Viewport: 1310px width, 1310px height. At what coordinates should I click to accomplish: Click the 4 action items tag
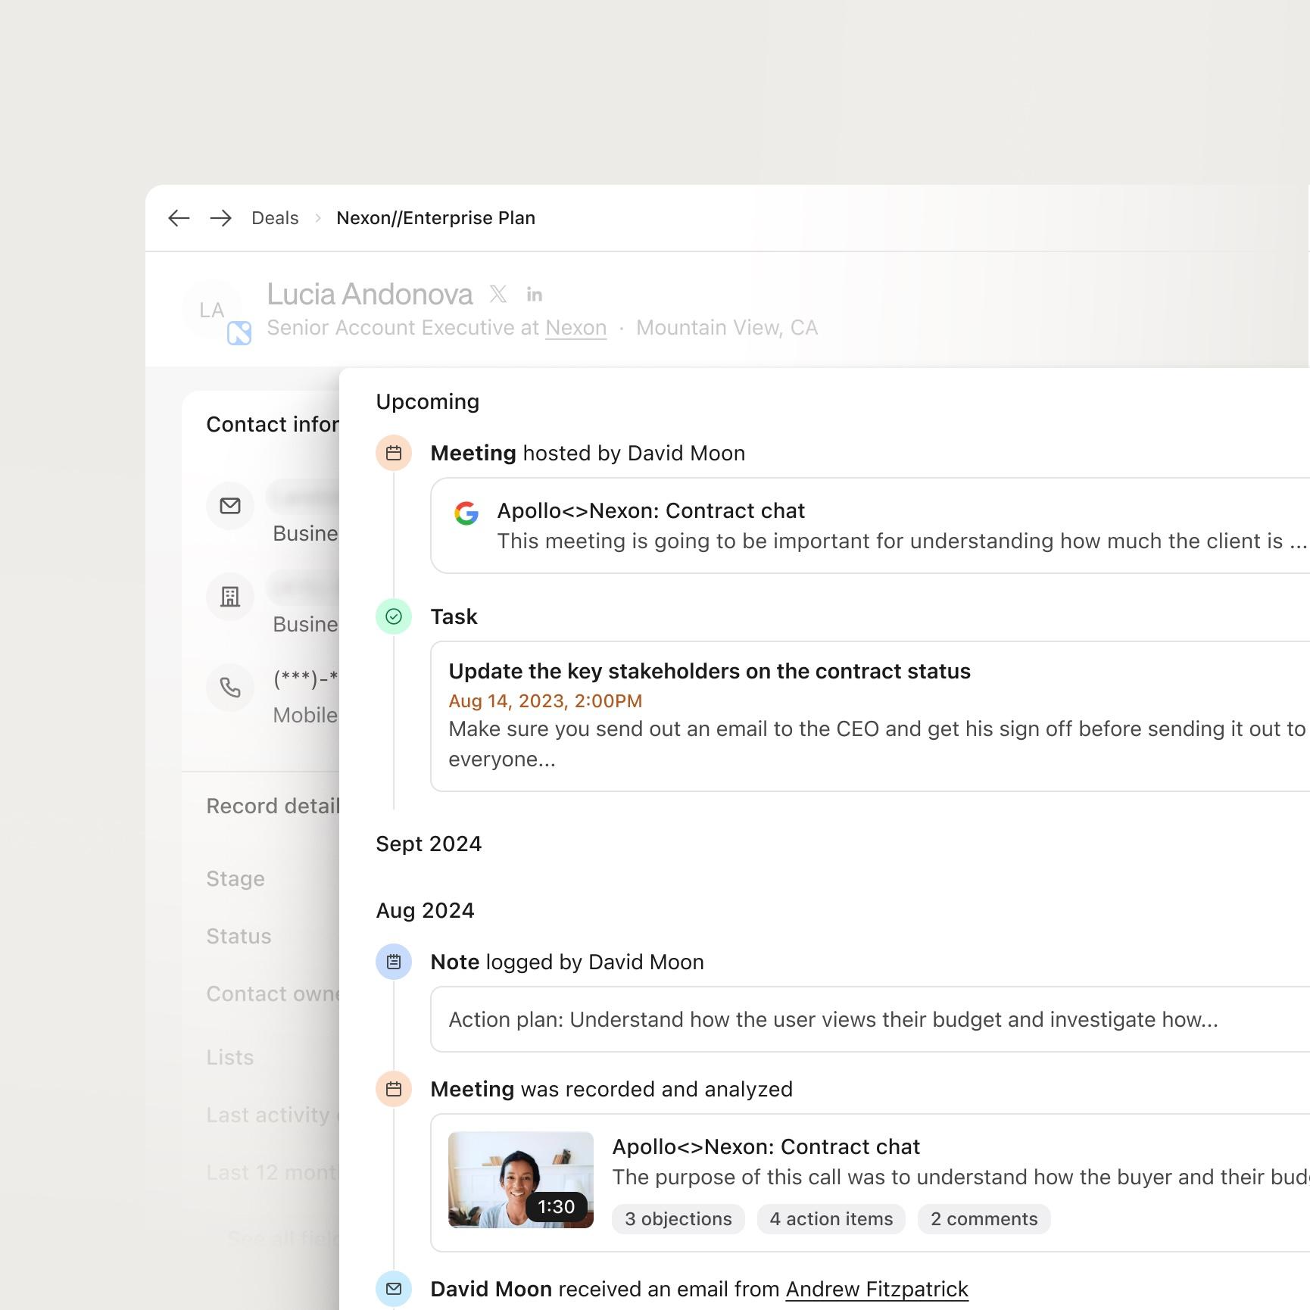831,1219
